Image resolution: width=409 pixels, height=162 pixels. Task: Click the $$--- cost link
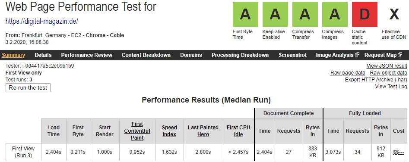[x=399, y=152]
